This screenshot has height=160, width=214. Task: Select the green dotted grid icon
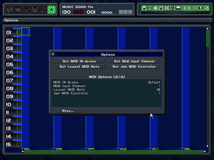(51, 10)
